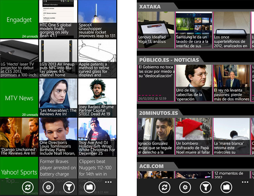Open Ignacio González exige article
This screenshot has height=196, width=254.
(x=156, y=136)
